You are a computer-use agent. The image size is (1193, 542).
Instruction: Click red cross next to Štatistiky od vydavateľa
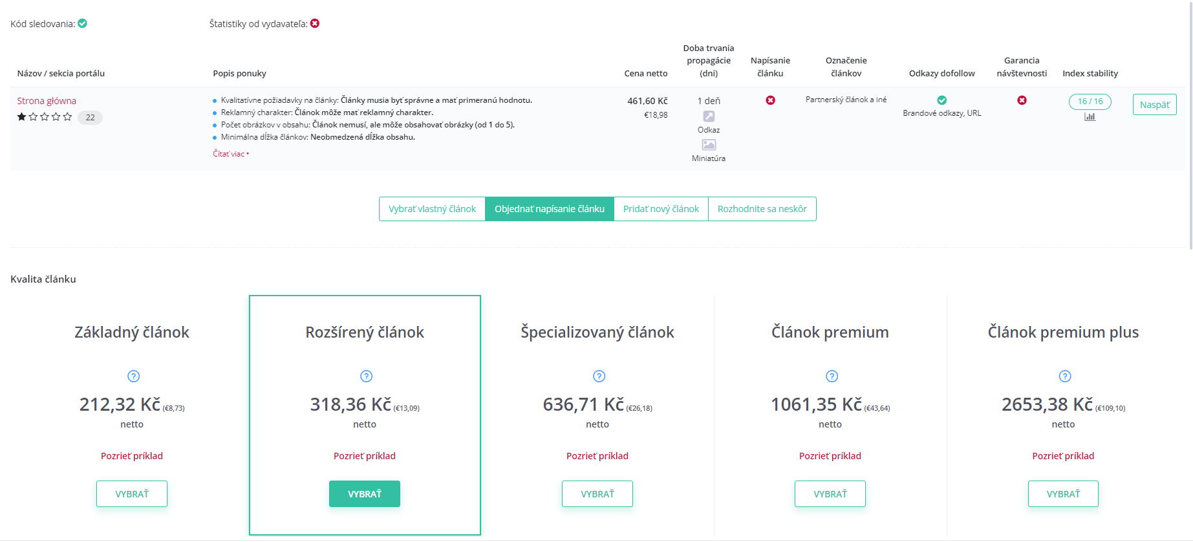tap(315, 23)
